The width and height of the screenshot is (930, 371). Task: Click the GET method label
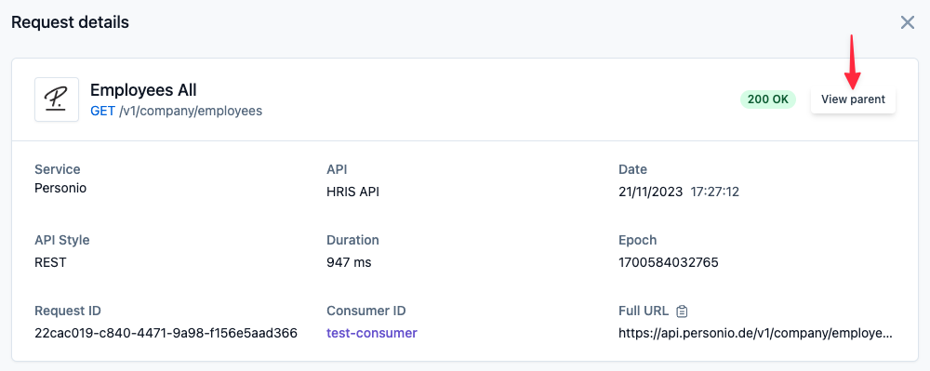pos(102,111)
